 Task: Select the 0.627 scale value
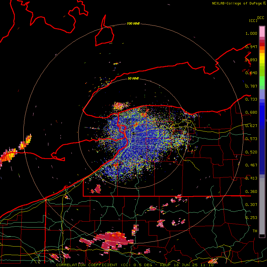pos(251,126)
